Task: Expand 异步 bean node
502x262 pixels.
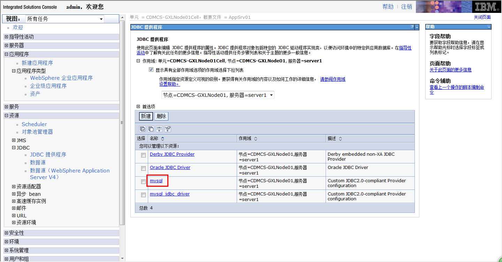Action: tap(14, 194)
